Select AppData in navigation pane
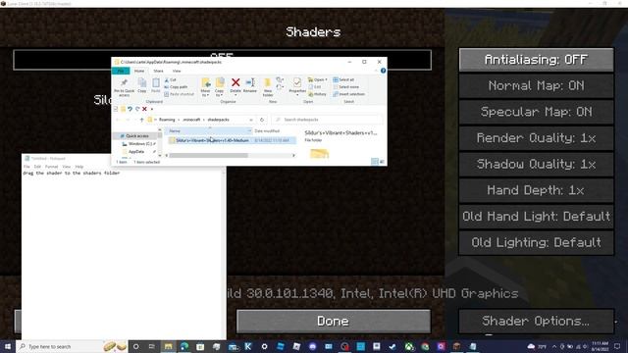The height and width of the screenshot is (353, 628). [x=136, y=152]
